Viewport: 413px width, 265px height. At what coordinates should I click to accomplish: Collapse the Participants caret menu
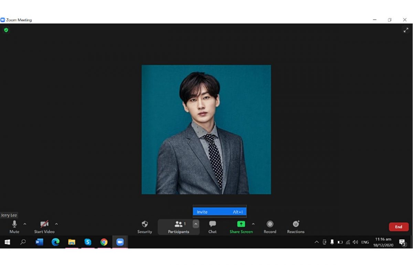(195, 224)
